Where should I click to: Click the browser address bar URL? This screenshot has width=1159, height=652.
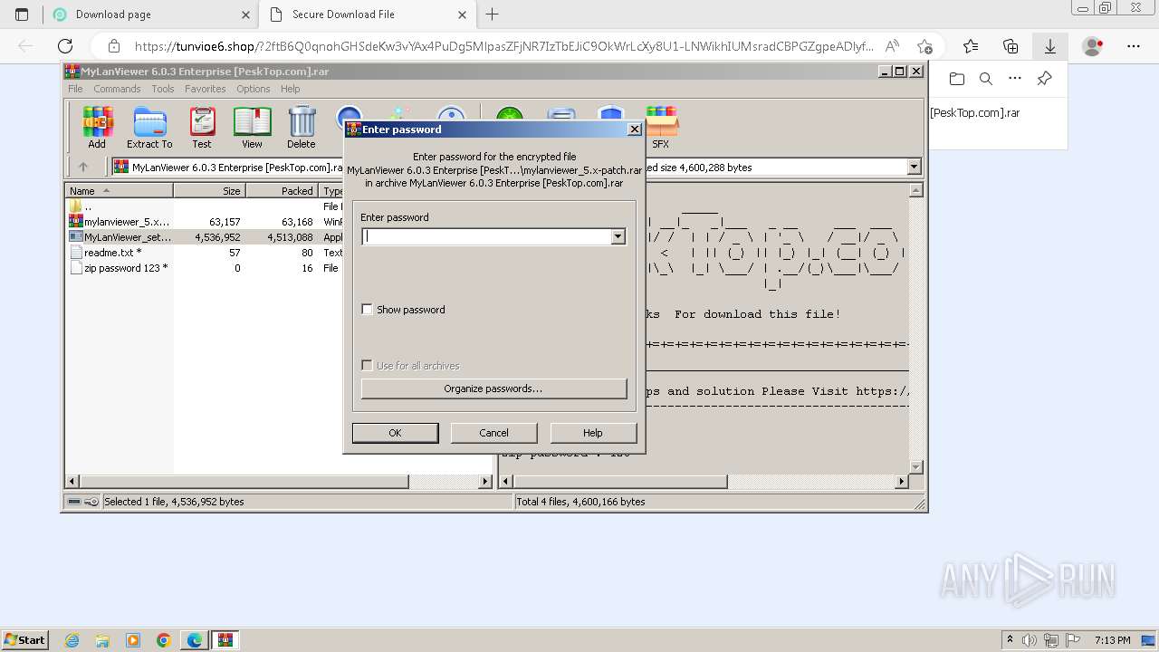click(x=503, y=46)
